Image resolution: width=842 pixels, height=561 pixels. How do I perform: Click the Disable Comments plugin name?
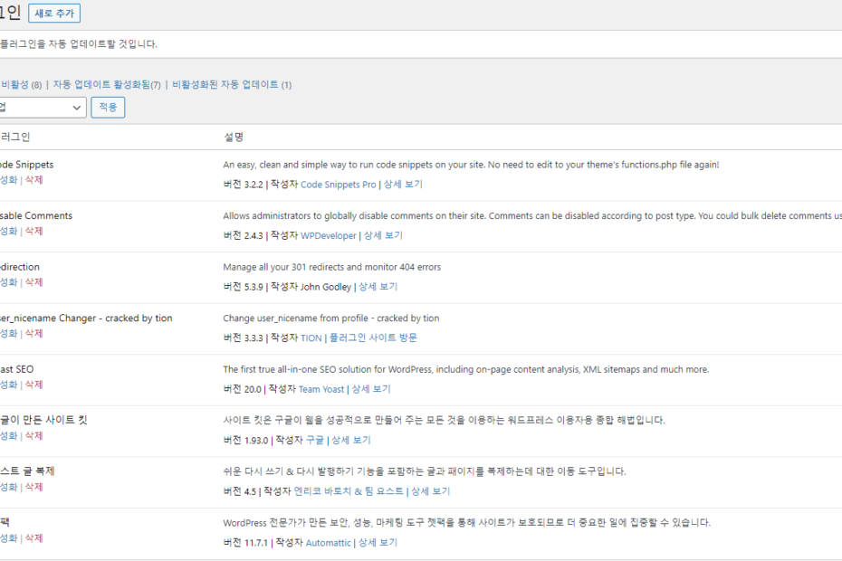(x=36, y=216)
